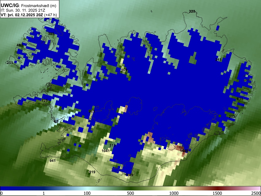Click the valid time line "VT: þri. 02.12.2025 20Z"

pyautogui.click(x=22, y=15)
